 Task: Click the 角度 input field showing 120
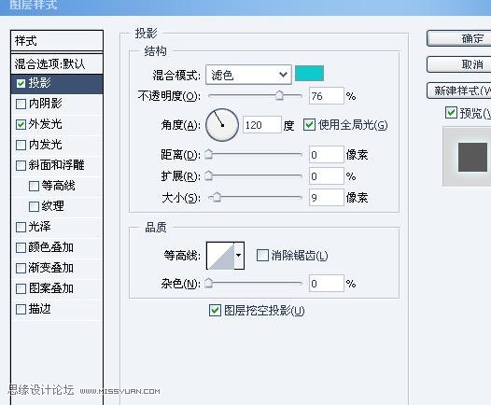pos(261,125)
